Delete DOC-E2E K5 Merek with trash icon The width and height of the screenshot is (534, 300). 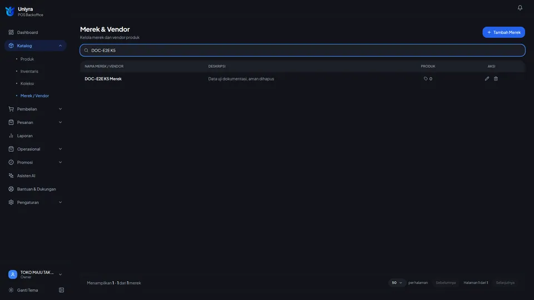[496, 78]
